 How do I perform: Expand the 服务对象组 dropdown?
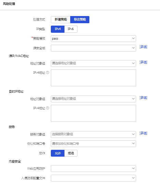click(x=93, y=134)
